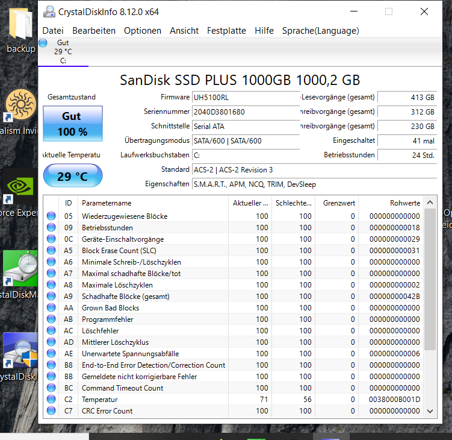The image size is (452, 440).
Task: Click the scroll down arrow of SMART list
Action: (x=430, y=411)
